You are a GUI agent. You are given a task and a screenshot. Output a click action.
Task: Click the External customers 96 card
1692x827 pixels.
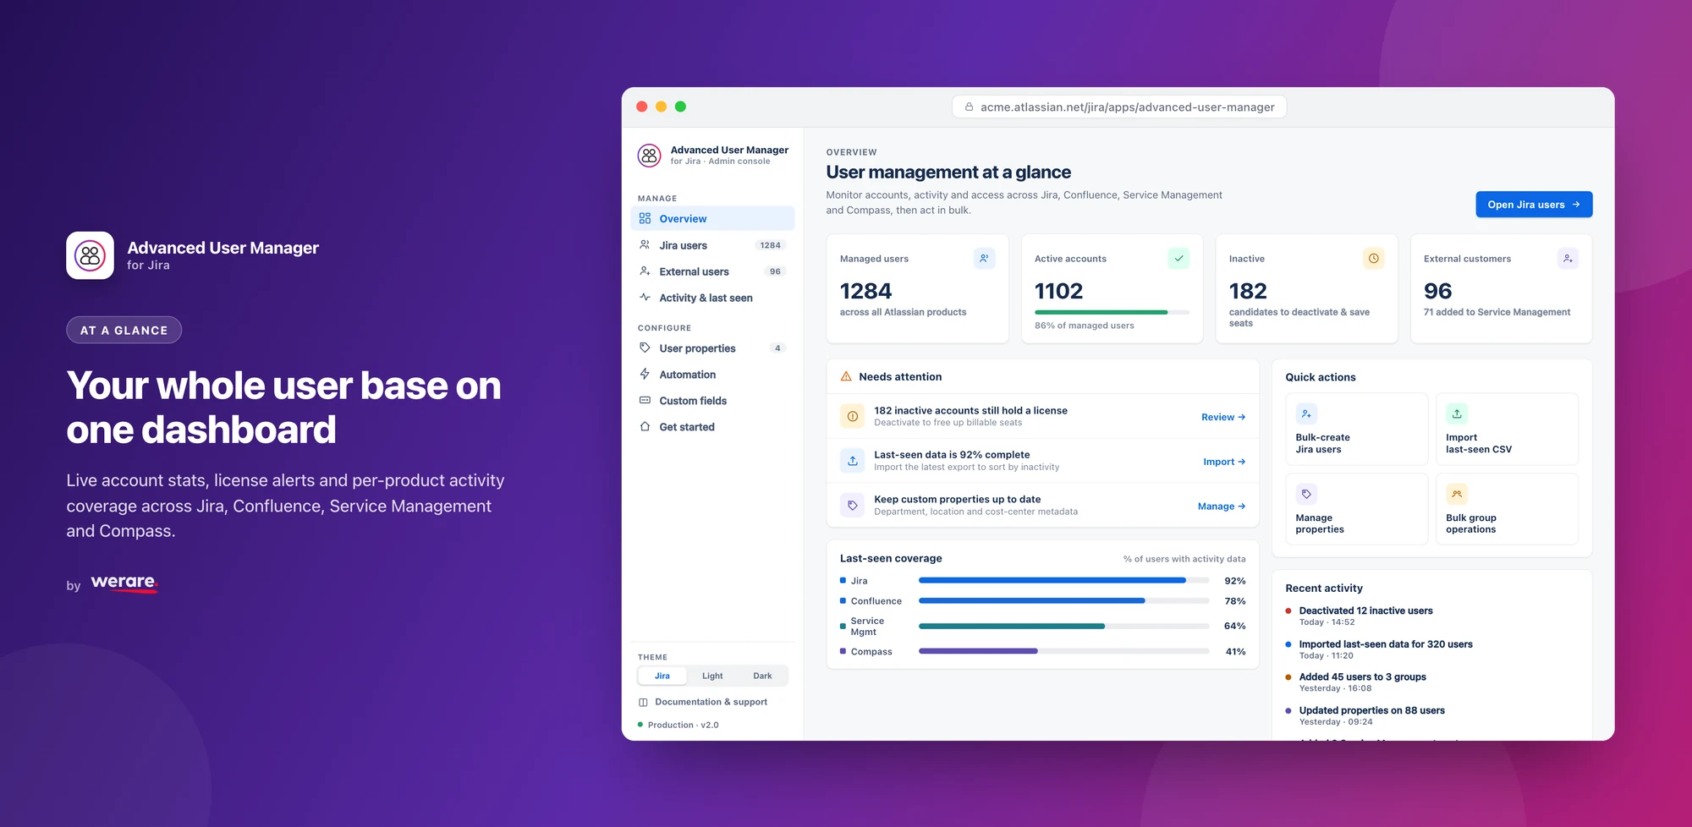(x=1501, y=288)
